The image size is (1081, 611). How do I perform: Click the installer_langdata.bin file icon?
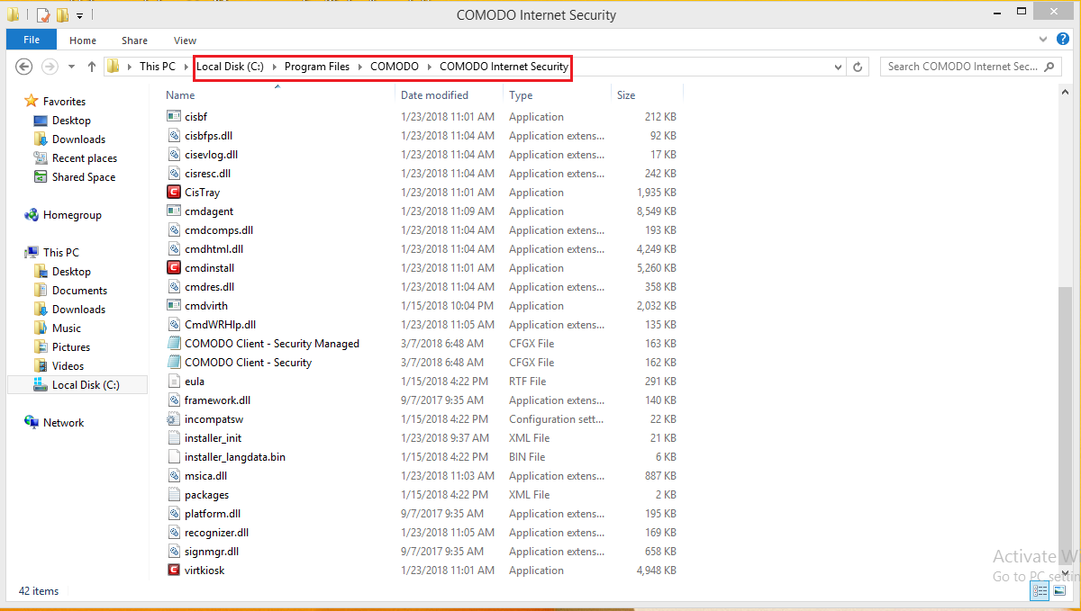[174, 456]
